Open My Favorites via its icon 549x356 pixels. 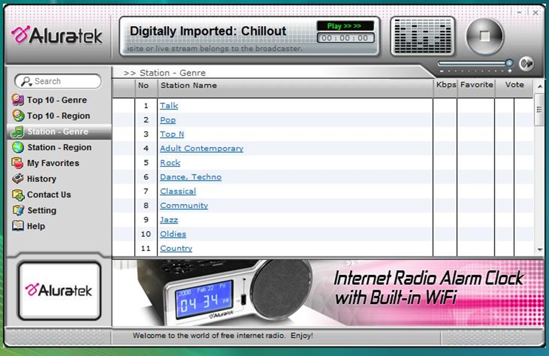(x=18, y=163)
